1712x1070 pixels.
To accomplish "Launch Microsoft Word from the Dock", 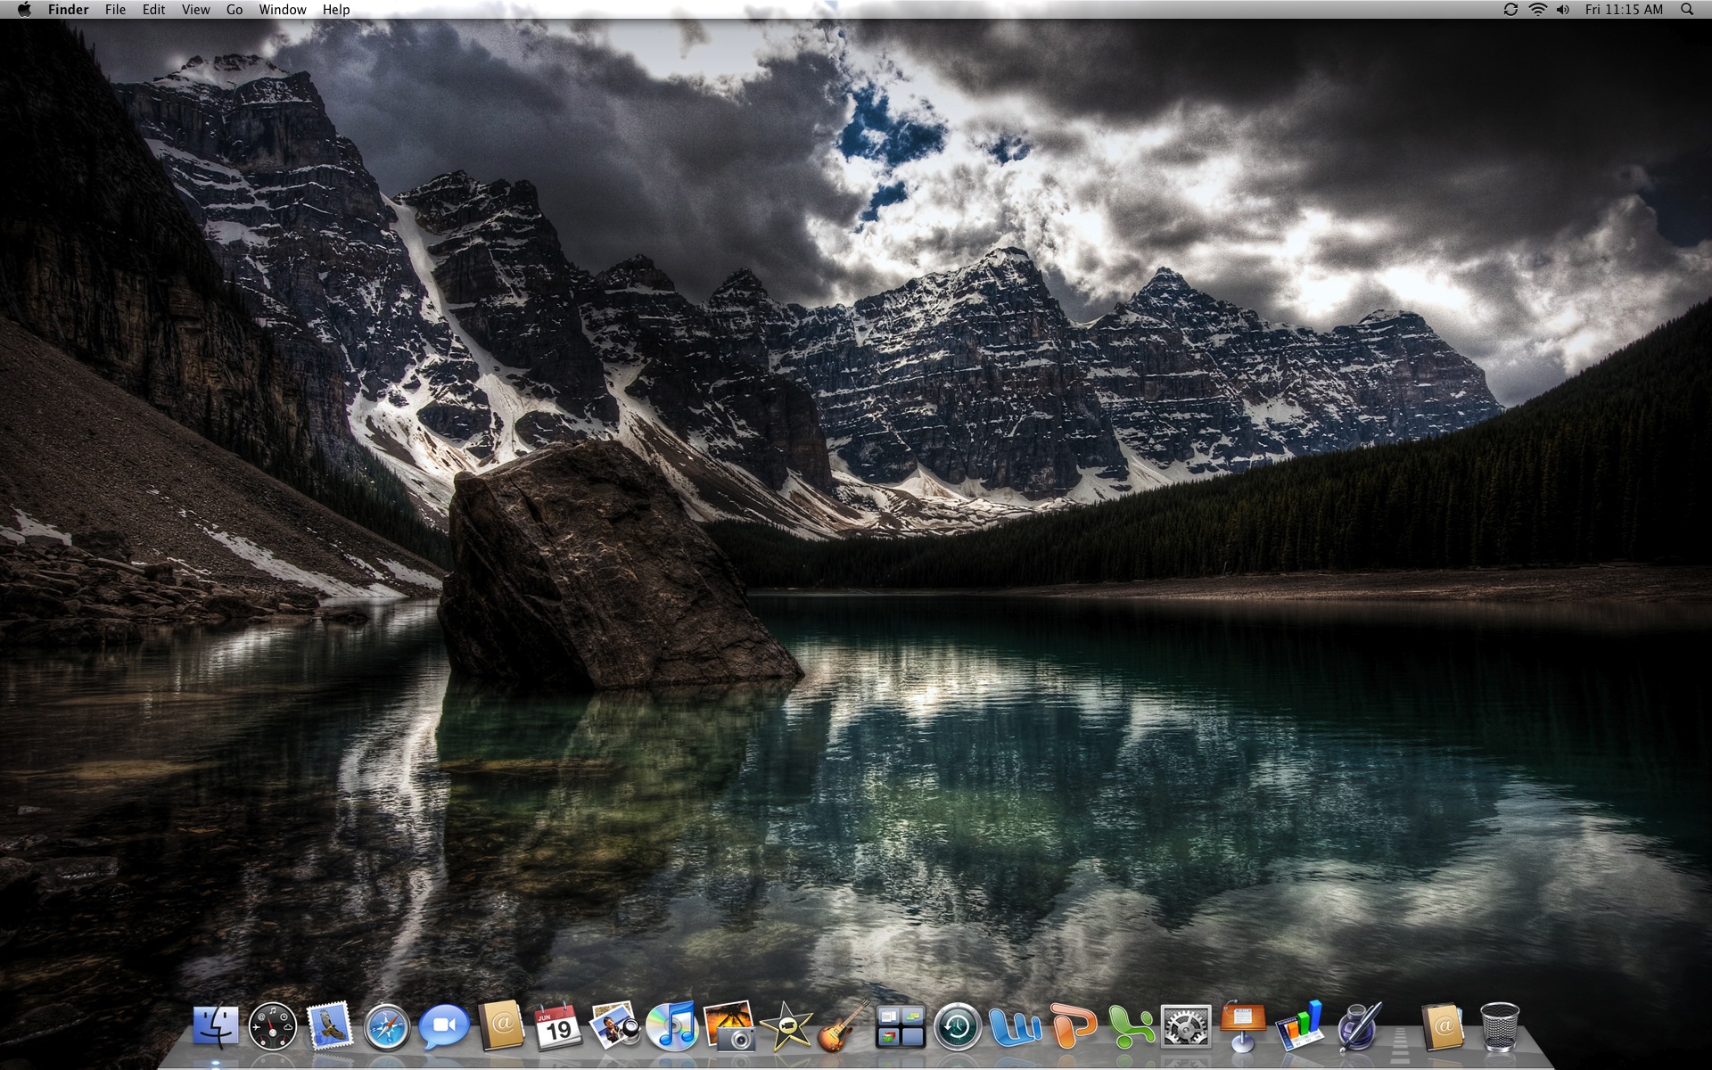I will [x=1016, y=1027].
